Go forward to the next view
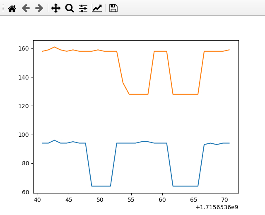This screenshot has height=215, width=265. click(x=39, y=8)
